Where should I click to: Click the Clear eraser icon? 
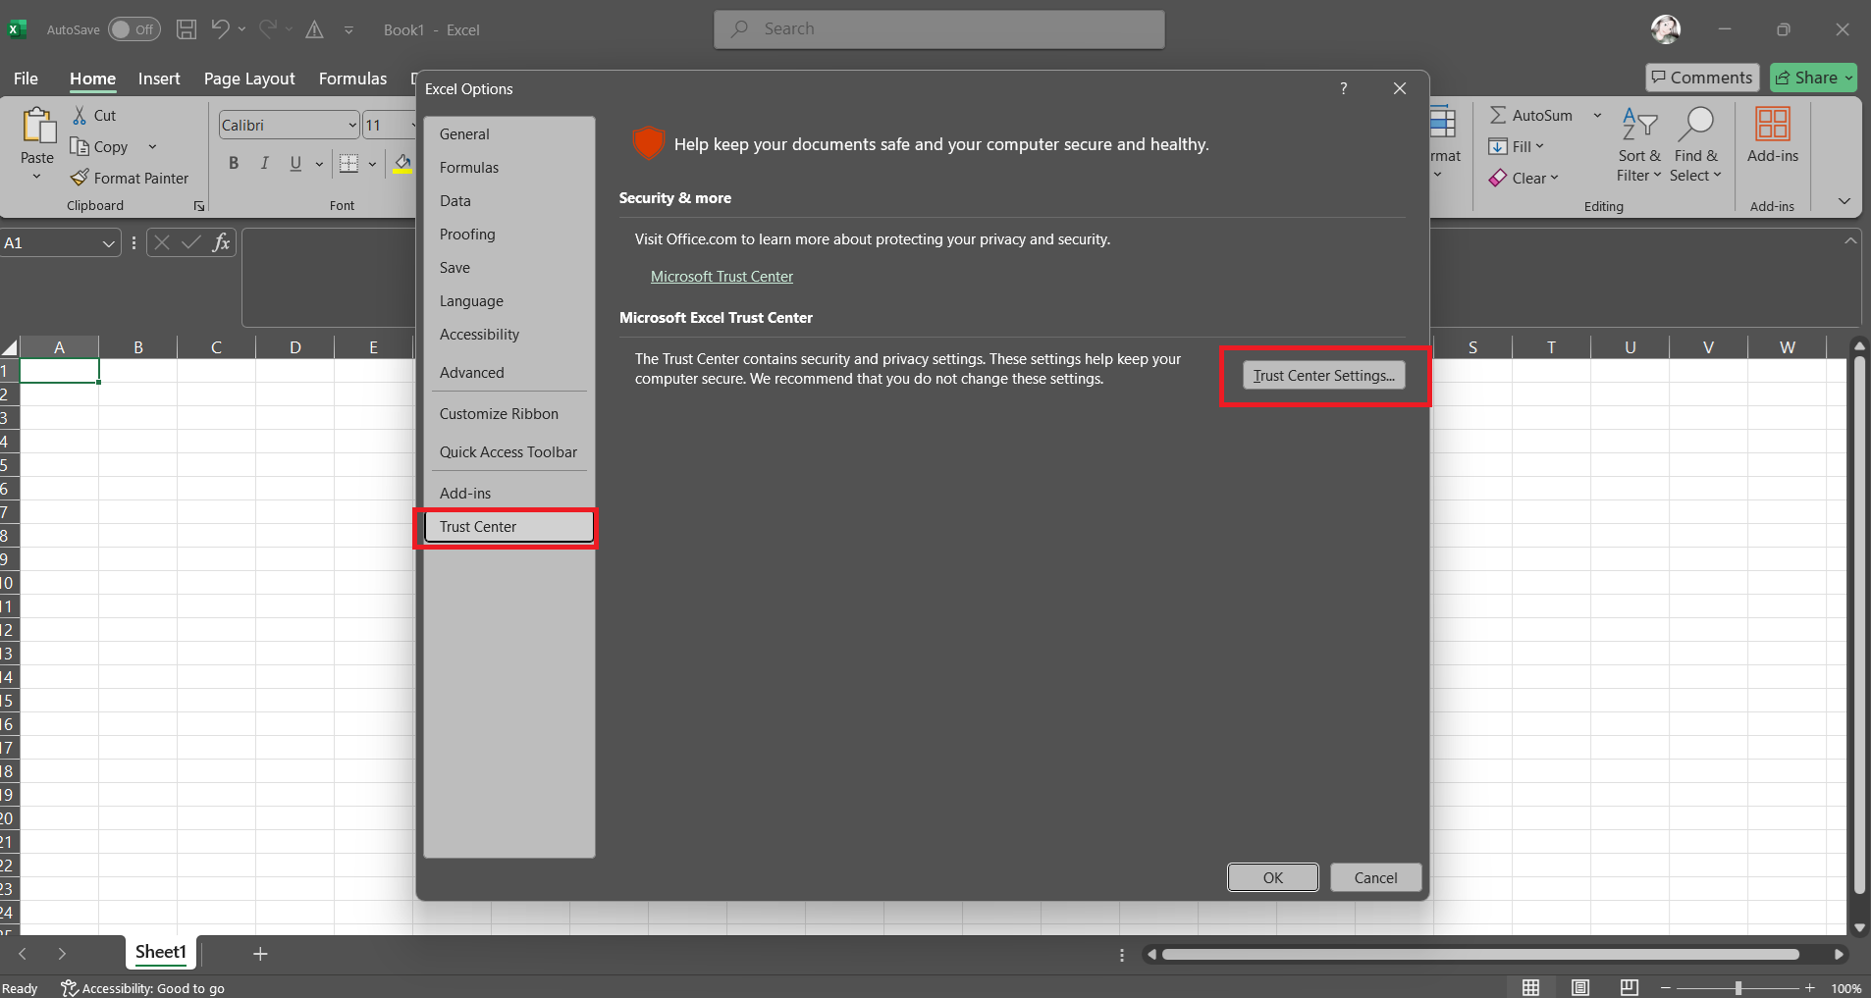(x=1498, y=178)
